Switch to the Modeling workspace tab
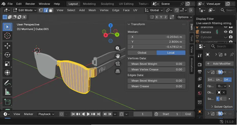The width and height of the screenshot is (237, 125). (89, 4)
